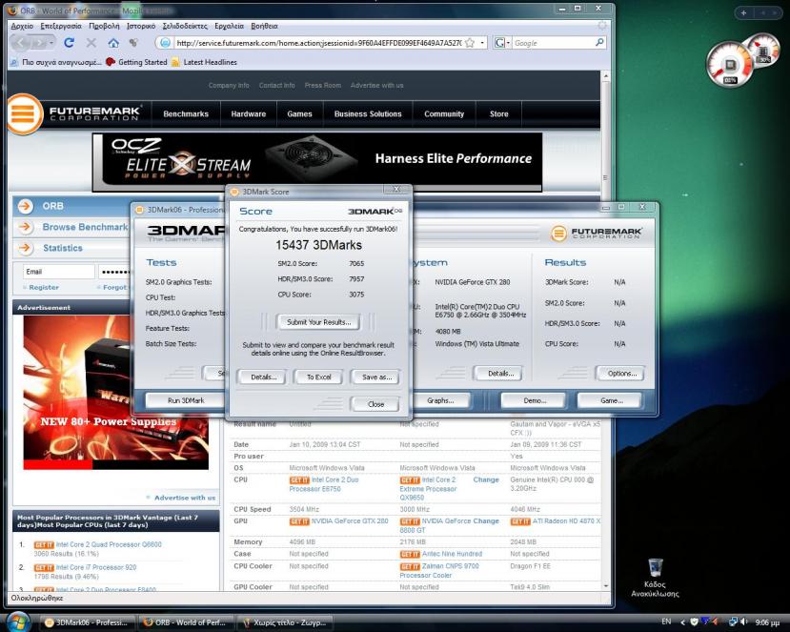790x632 pixels.
Task: Click Close button in Score dialog
Action: click(x=375, y=404)
